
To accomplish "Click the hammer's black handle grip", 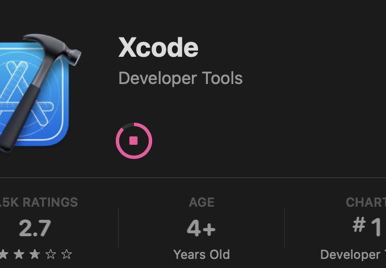I will pos(15,125).
